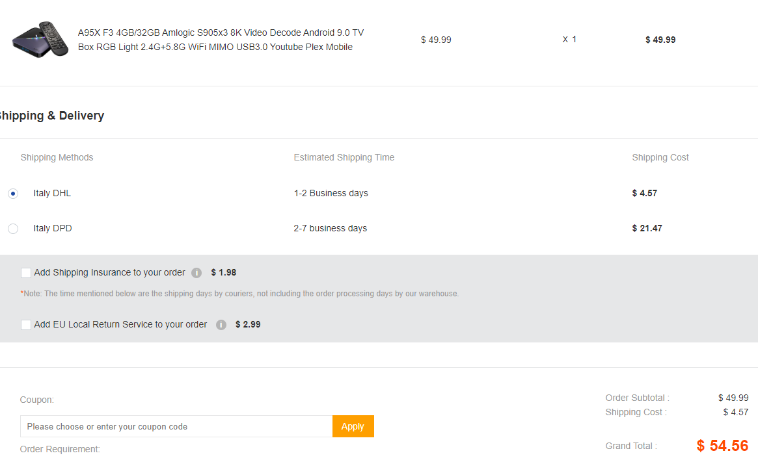Show info icon for Shipping Insurance
Viewport: 758px width, 462px height.
tap(196, 273)
